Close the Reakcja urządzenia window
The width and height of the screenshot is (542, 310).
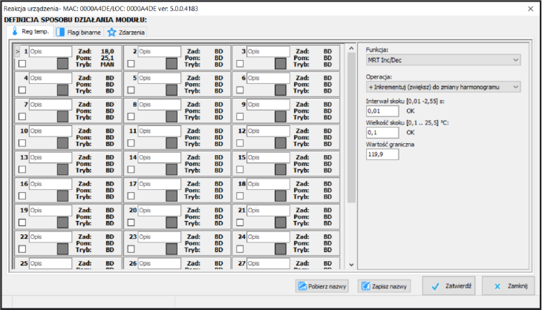531,9
